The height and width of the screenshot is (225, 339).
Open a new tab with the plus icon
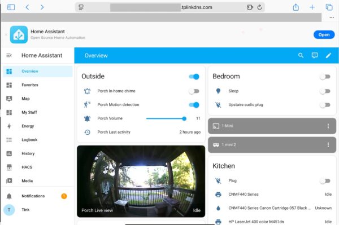pos(312,7)
